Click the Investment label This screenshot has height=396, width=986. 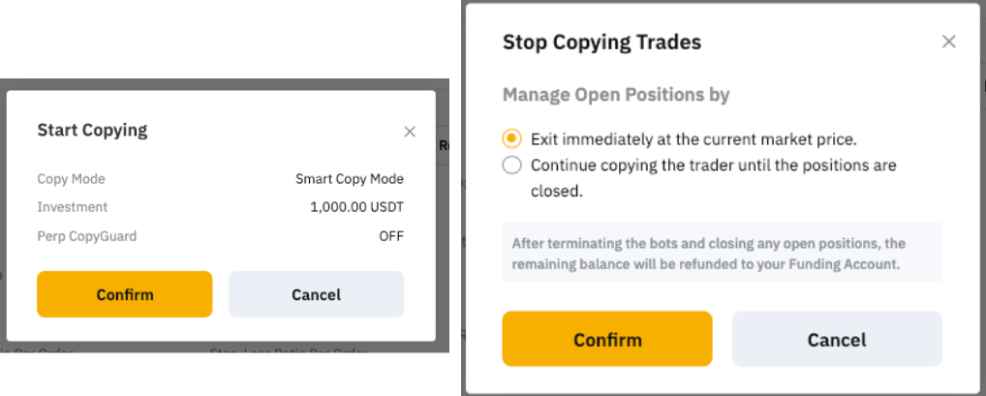[x=73, y=207]
